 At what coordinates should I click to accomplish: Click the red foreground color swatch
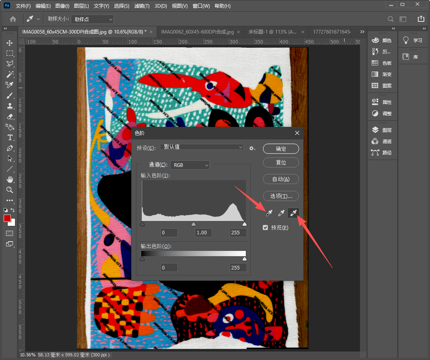[7, 218]
